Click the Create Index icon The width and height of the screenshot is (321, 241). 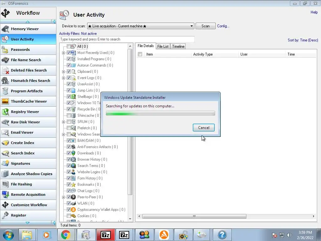coord(5,143)
